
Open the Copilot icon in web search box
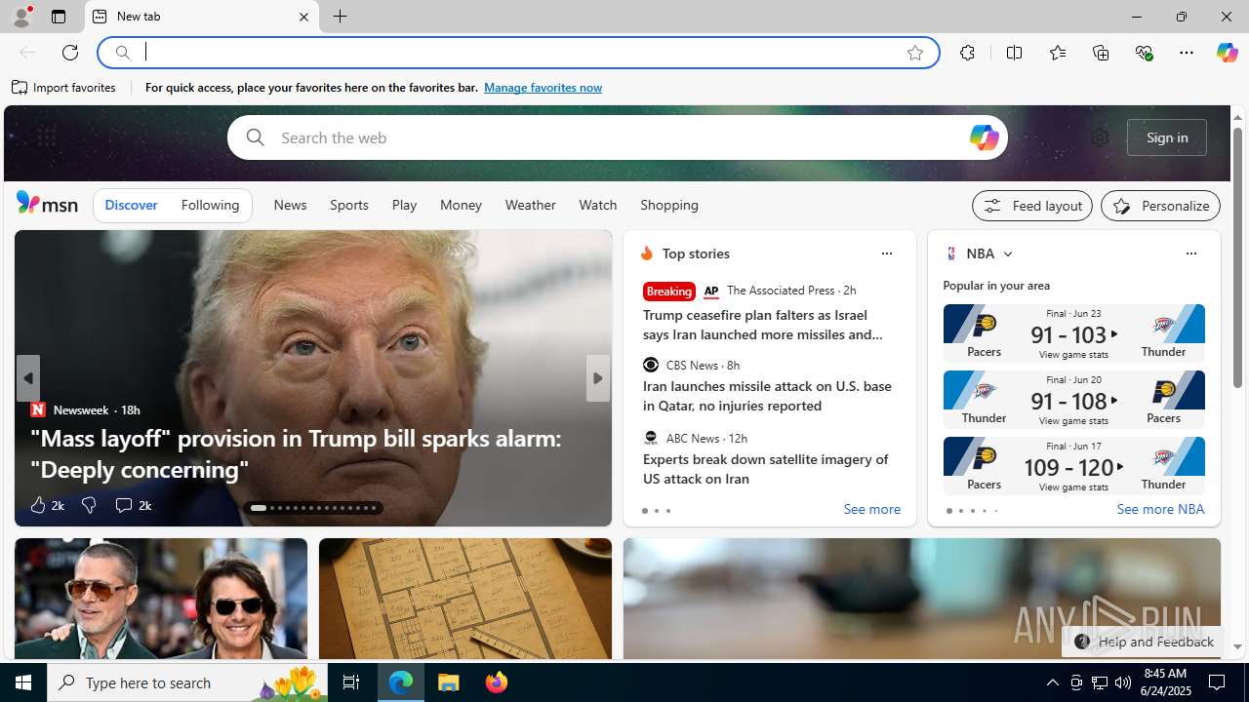pyautogui.click(x=984, y=137)
